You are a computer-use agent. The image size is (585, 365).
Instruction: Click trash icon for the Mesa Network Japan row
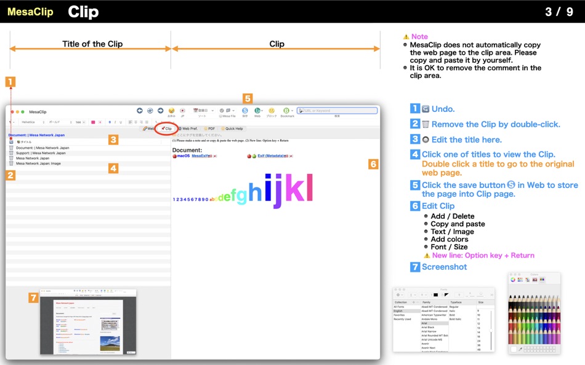[x=11, y=159]
